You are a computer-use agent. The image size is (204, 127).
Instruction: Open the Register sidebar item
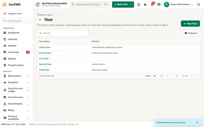pos(16,46)
